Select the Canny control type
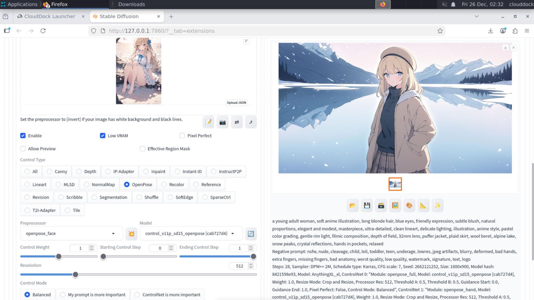Image resolution: width=534 pixels, height=300 pixels. click(49, 171)
